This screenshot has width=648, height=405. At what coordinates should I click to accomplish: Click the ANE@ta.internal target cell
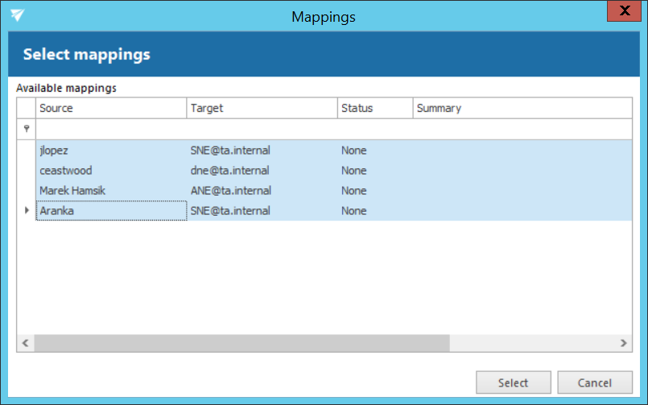click(230, 191)
